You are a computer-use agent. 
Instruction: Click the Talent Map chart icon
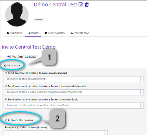click(72, 33)
